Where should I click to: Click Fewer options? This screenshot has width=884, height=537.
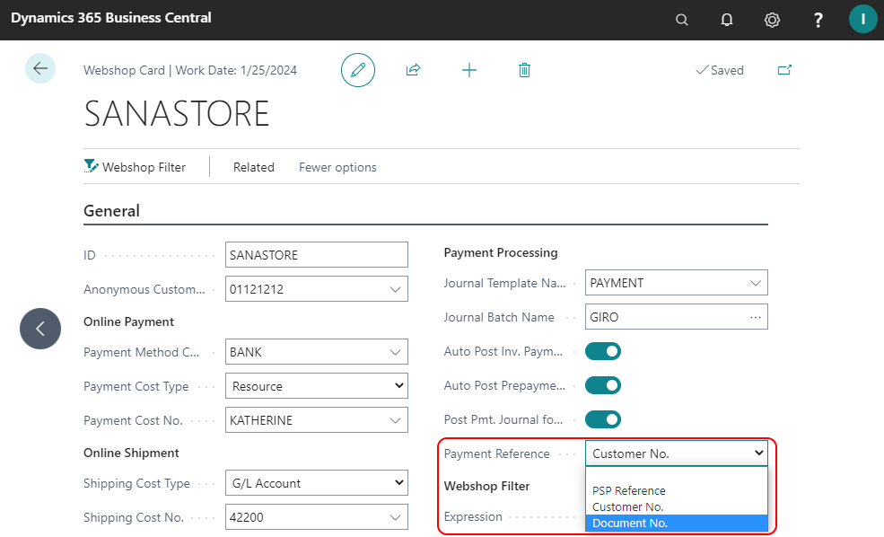coord(337,167)
